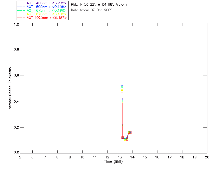The width and height of the screenshot is (213, 170).
Task: Click the x-axis tick label 5
Action: [20, 157]
